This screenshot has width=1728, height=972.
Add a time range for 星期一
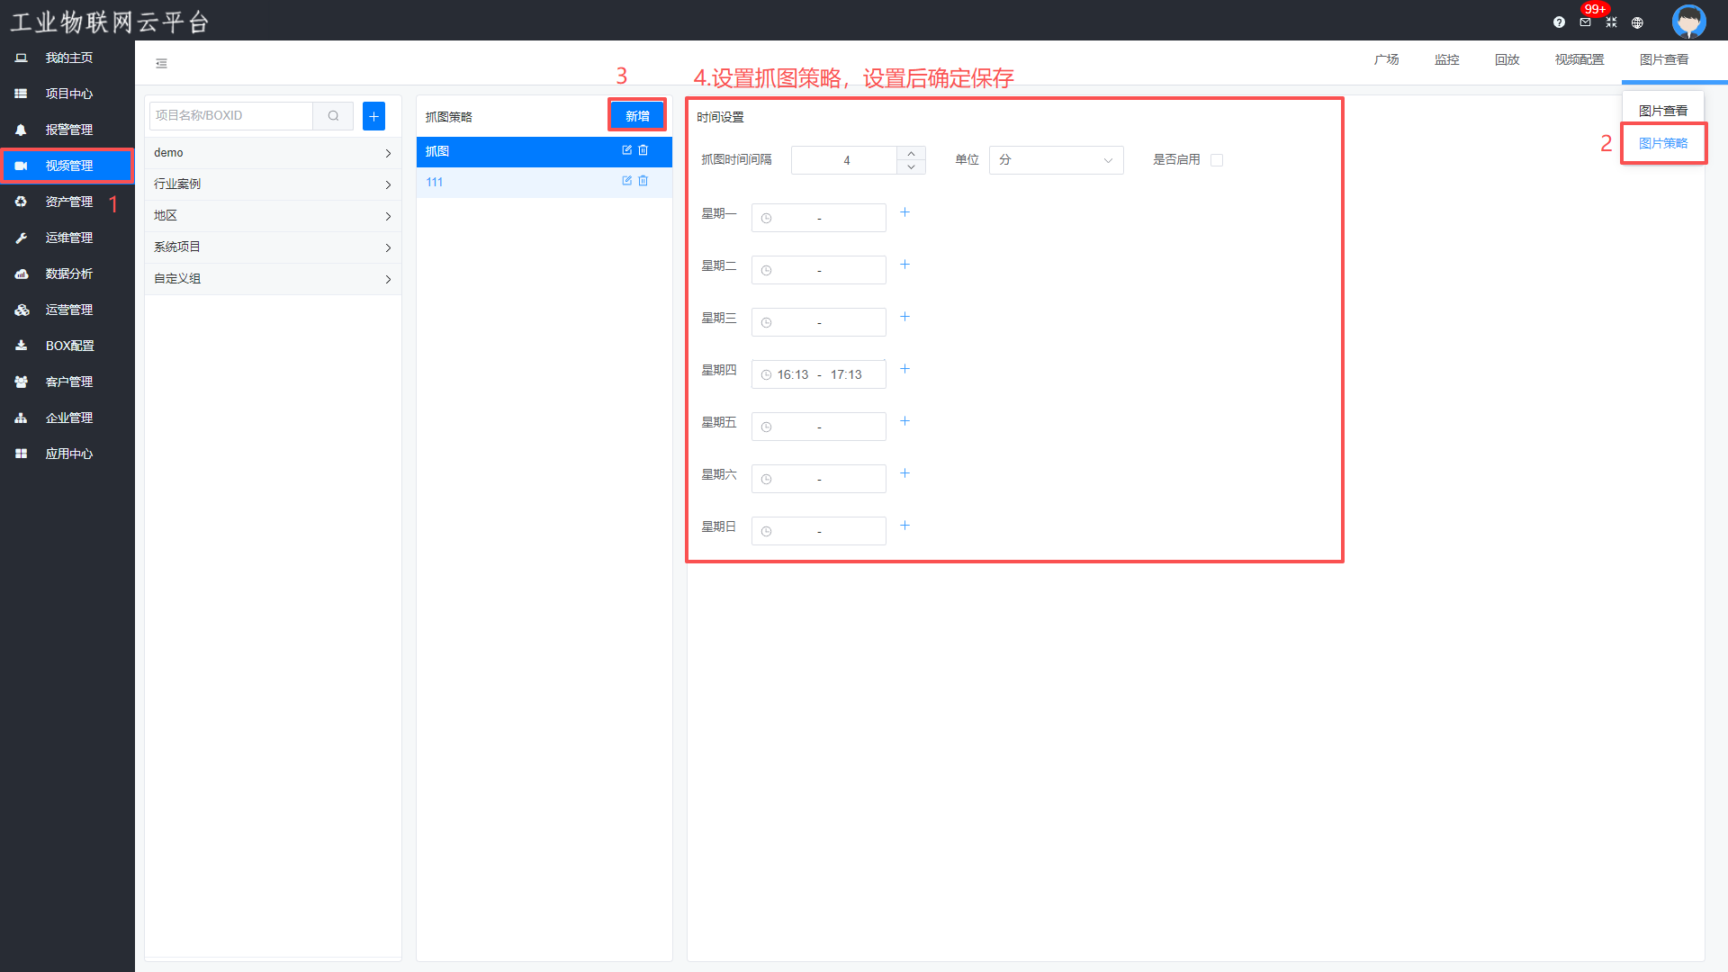904,212
